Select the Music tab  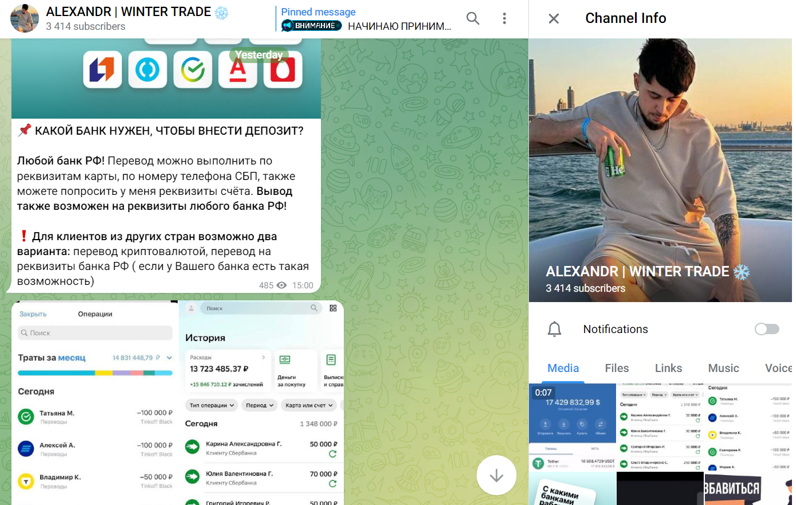coord(723,368)
